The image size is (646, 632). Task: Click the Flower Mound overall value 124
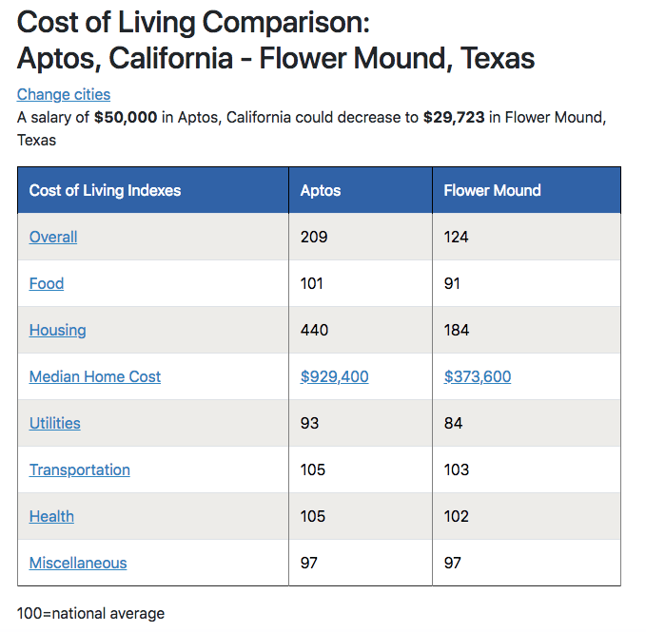coord(457,237)
